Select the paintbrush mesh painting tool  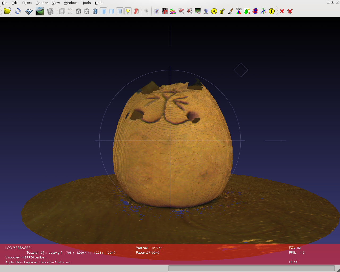(x=231, y=11)
